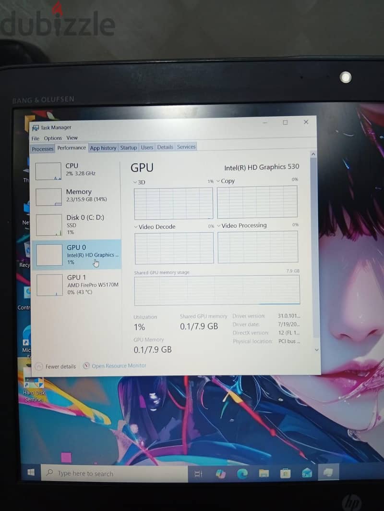Open the Video Decode engine dropdown

click(x=155, y=226)
